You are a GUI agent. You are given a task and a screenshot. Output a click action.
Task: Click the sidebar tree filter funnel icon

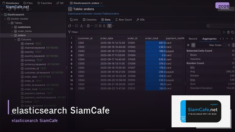[x=15, y=9]
